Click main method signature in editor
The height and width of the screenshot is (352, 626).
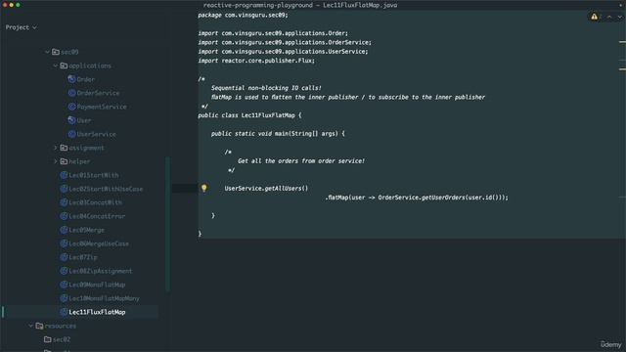point(278,134)
